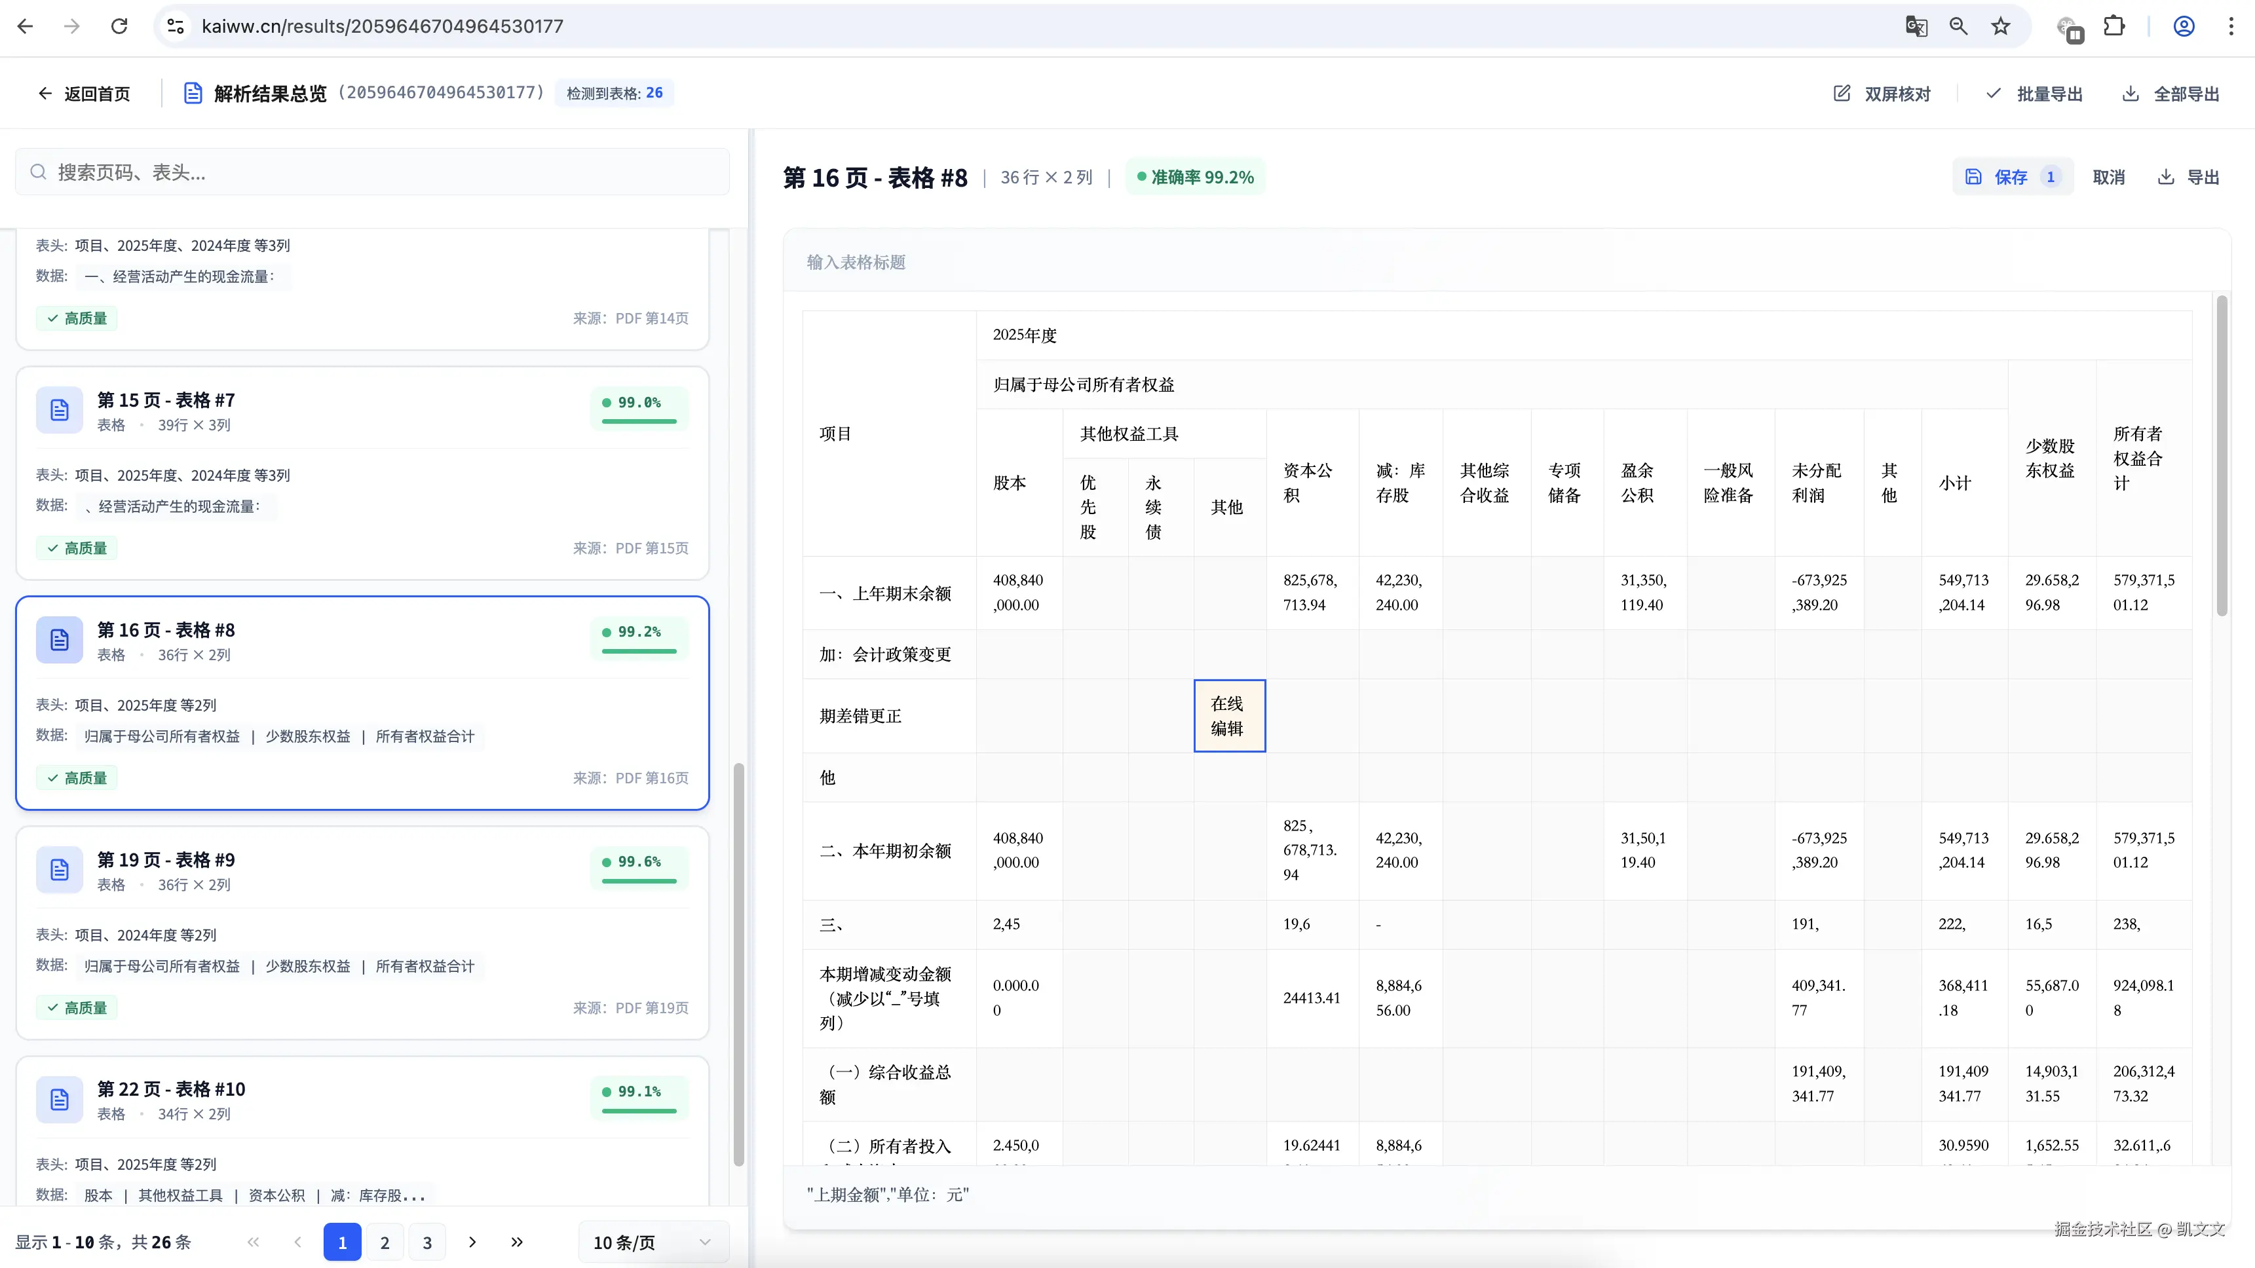Click document icon of 表格 #8 card
Image resolution: width=2255 pixels, height=1268 pixels.
point(60,640)
